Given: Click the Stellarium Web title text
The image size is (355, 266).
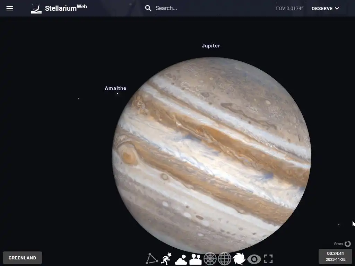Looking at the screenshot, I should click(x=66, y=8).
